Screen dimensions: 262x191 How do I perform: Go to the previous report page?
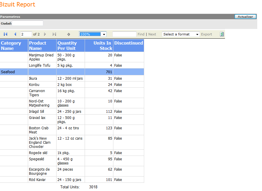tap(15, 34)
